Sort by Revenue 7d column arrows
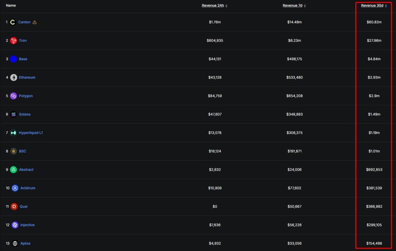Viewport: 396px width, 251px height. (305, 6)
